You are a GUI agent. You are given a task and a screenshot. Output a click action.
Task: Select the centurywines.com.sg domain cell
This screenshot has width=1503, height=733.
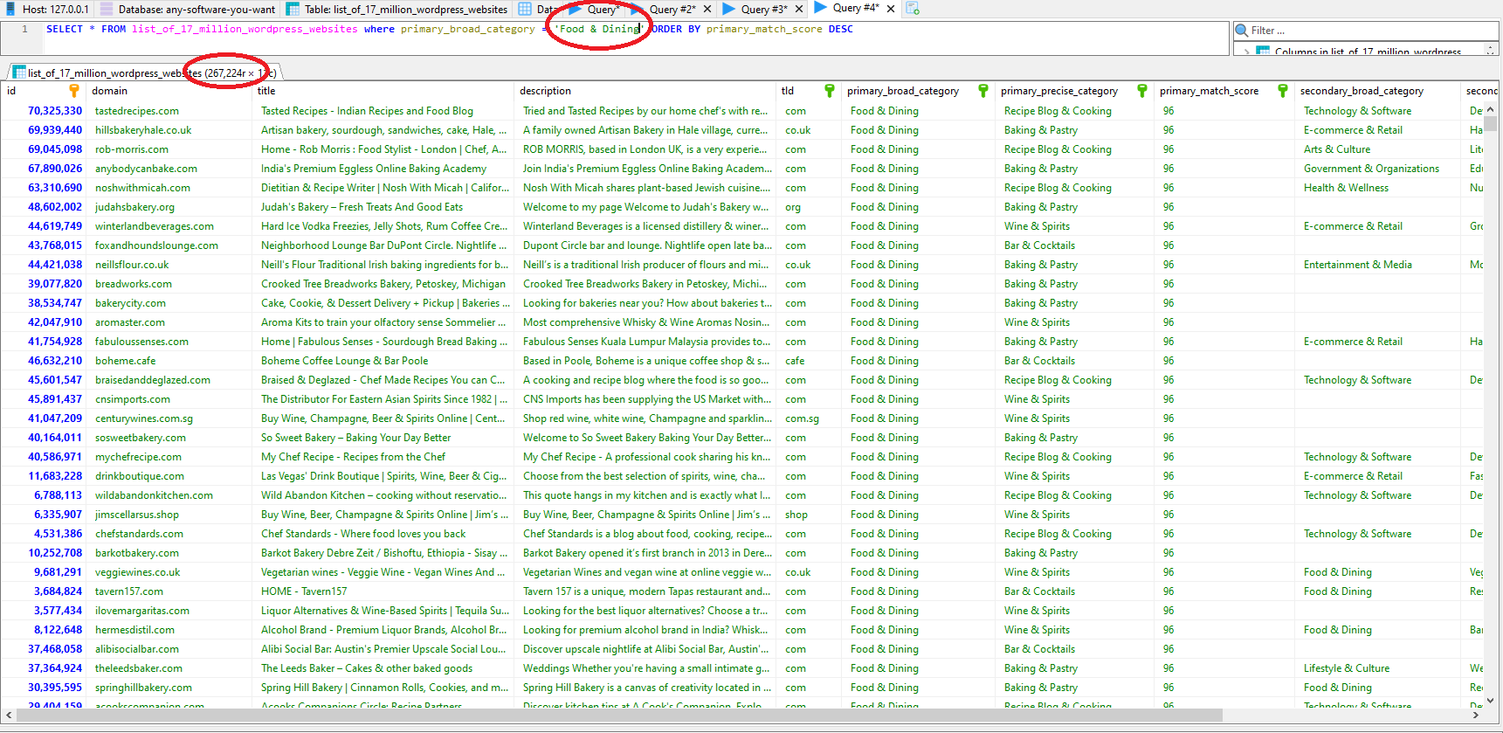[169, 418]
